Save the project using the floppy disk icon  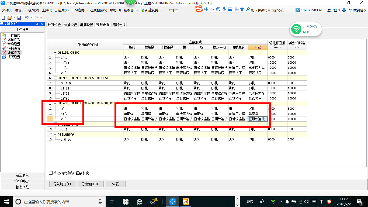coord(19,18)
